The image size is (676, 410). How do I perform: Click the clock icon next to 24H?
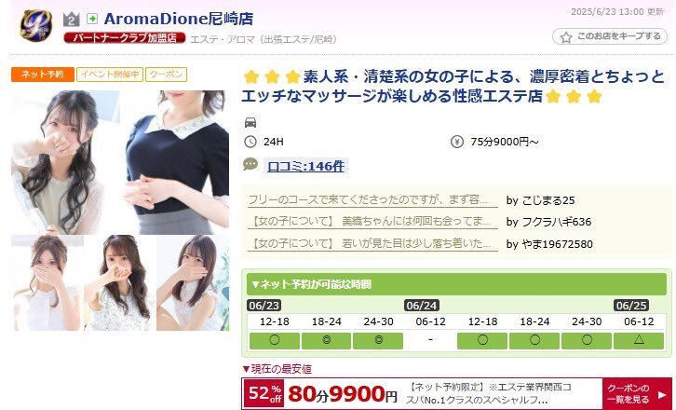(250, 142)
